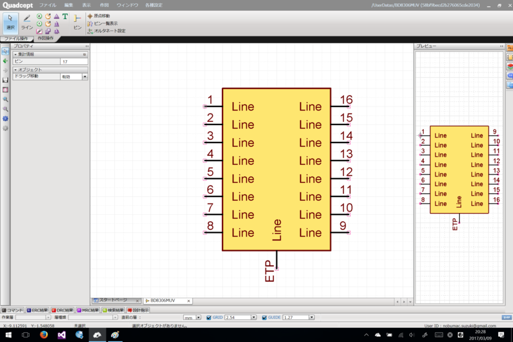Open the 検索結果 panel tab
Screen dimensions: 513x342
click(113, 310)
